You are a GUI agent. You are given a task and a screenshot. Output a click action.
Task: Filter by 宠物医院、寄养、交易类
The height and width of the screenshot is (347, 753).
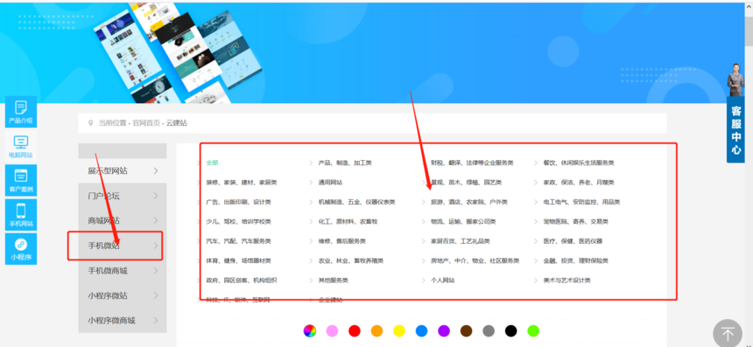pos(576,222)
